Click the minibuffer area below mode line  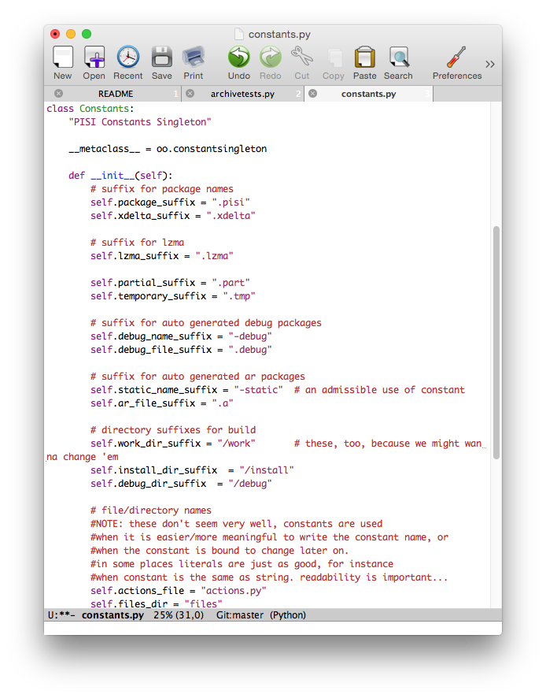click(x=272, y=628)
